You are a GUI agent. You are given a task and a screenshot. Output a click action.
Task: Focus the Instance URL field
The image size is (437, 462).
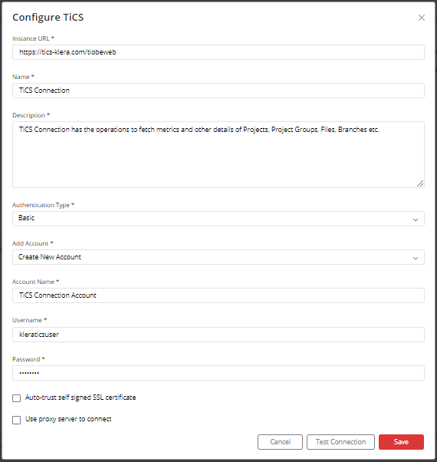219,52
